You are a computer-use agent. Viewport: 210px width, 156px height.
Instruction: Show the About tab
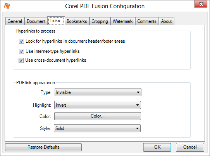[x=167, y=21]
